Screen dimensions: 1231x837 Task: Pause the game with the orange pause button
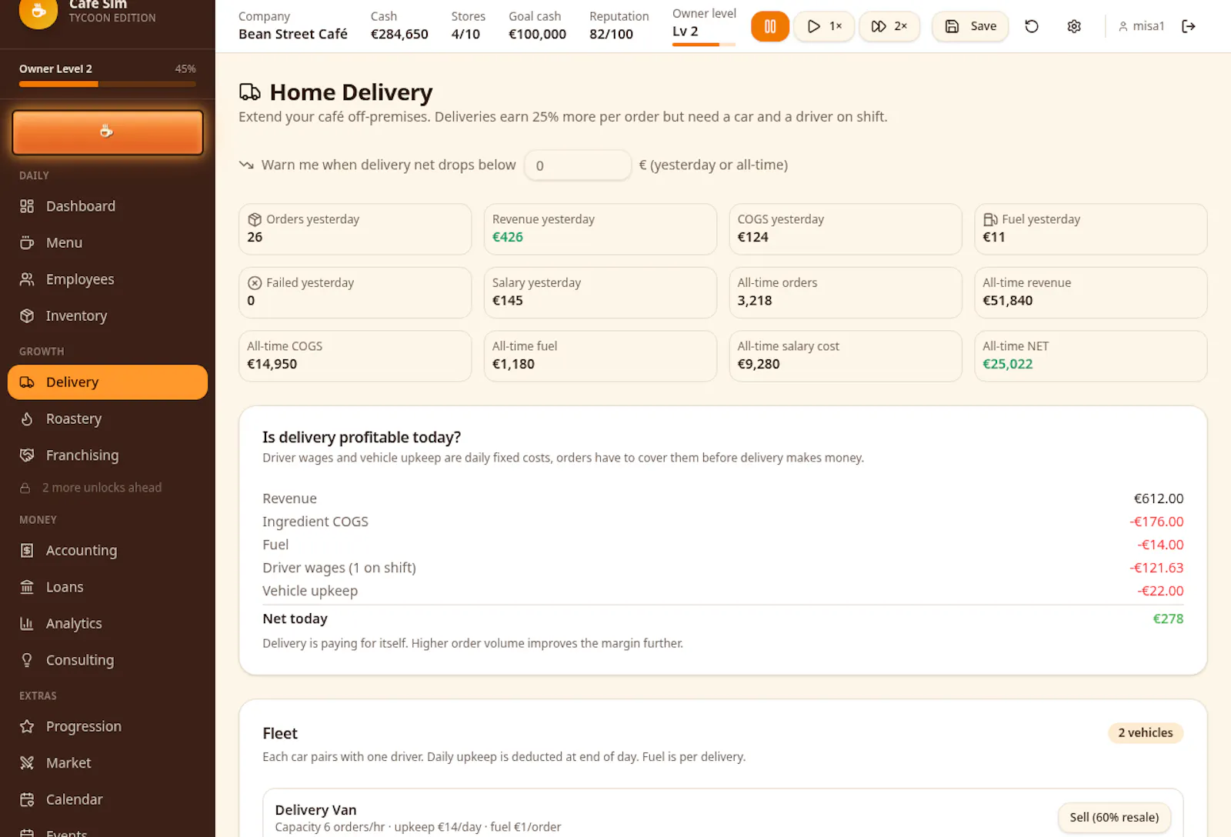click(x=769, y=26)
